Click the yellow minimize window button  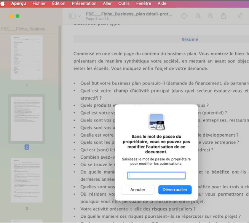(11, 16)
